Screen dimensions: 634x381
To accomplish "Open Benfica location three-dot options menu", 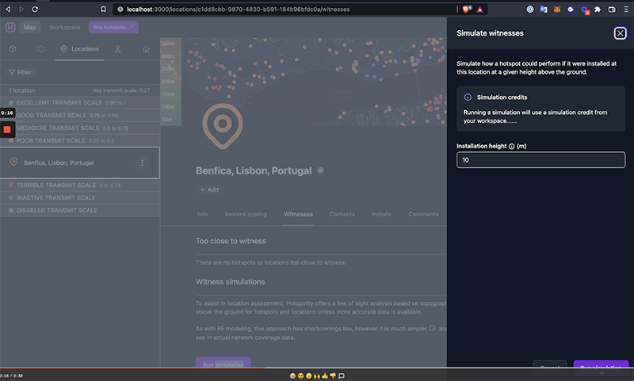I will click(x=142, y=162).
